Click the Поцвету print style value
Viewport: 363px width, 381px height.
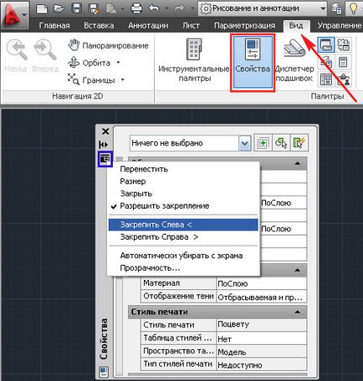point(261,324)
